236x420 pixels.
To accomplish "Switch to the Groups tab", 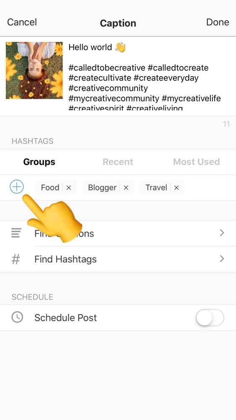I will (39, 162).
